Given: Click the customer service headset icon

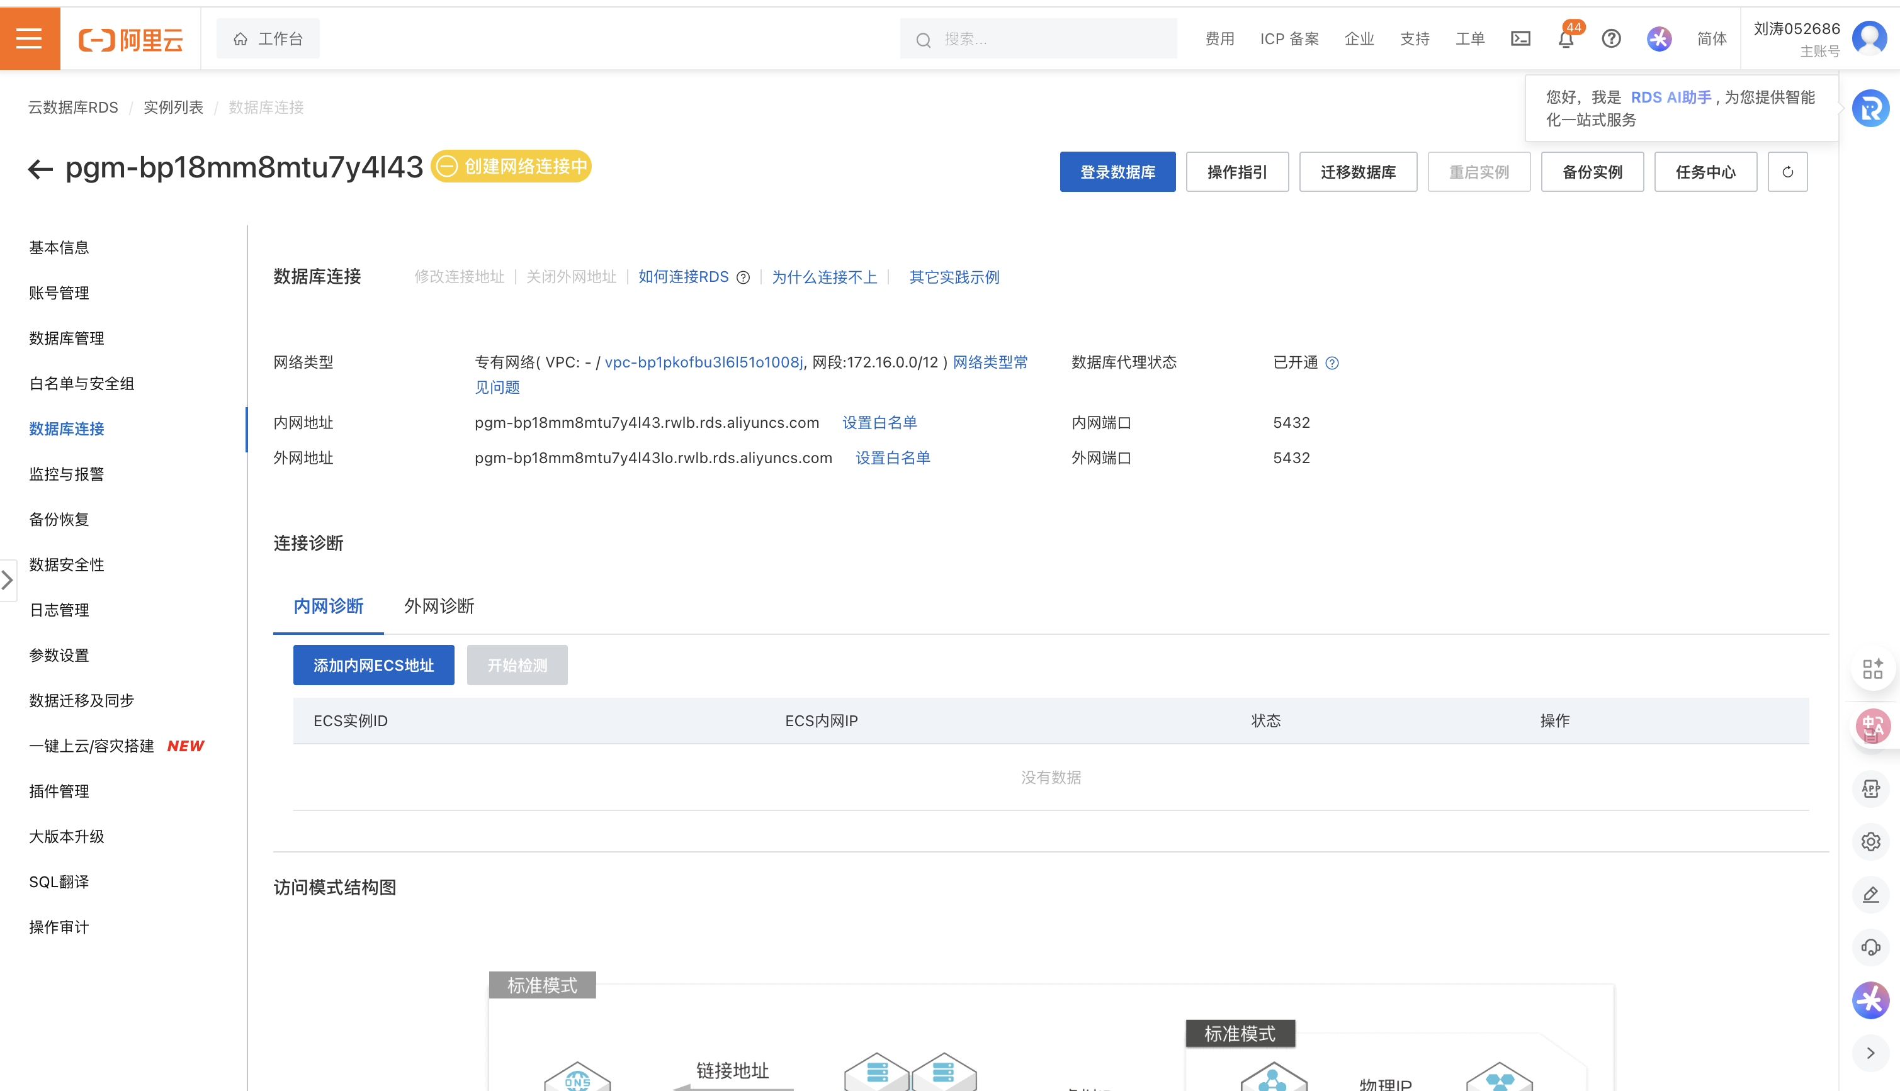Looking at the screenshot, I should (x=1870, y=946).
